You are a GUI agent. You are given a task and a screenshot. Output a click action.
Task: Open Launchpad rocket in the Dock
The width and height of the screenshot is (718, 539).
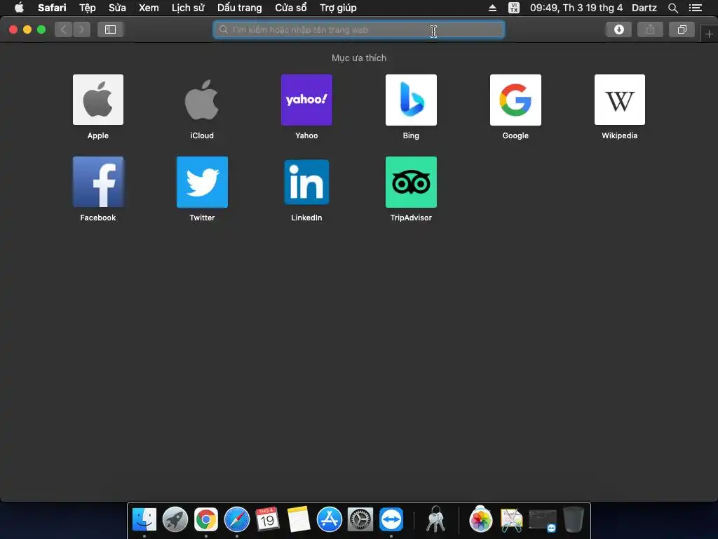(x=175, y=520)
